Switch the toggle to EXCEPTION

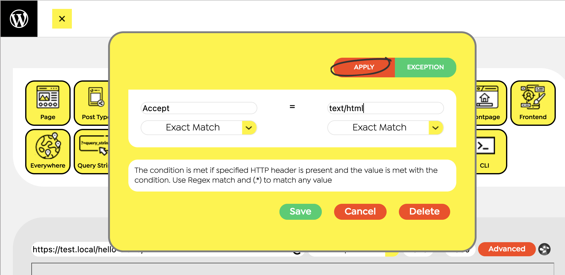coord(425,67)
